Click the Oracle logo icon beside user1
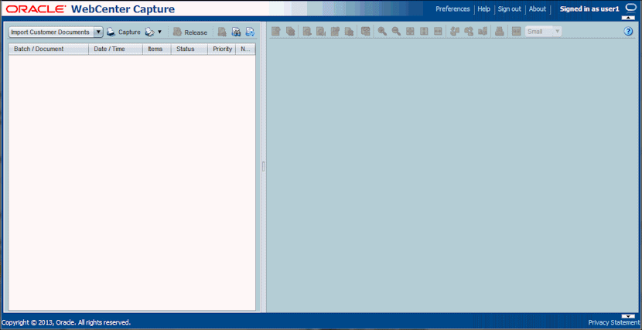642x330 pixels. [630, 8]
